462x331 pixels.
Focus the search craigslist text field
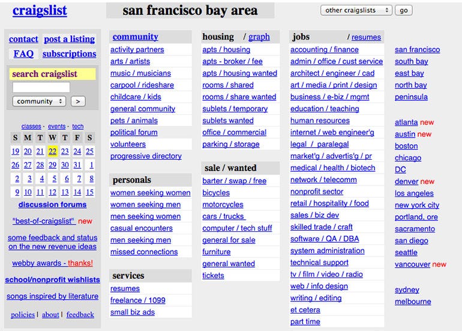click(x=41, y=87)
